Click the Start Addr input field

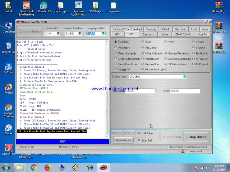(140, 91)
